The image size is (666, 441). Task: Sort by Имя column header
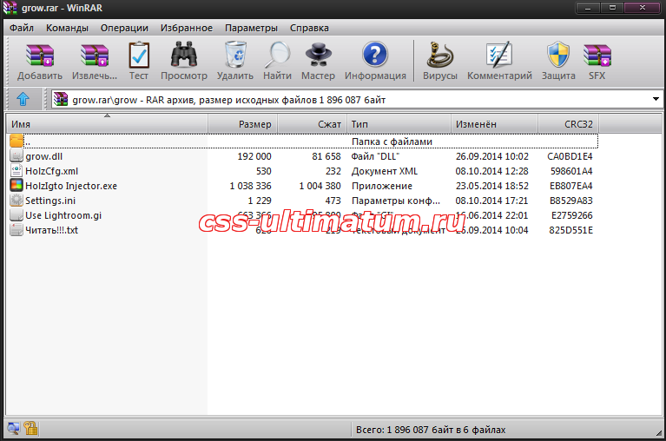(x=107, y=124)
